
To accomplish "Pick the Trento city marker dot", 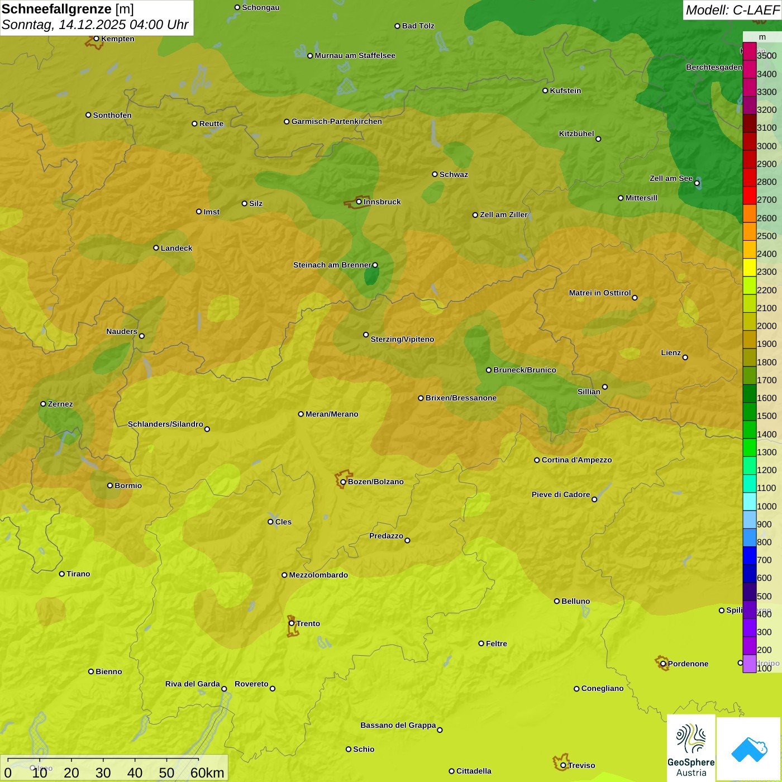I will [x=292, y=623].
